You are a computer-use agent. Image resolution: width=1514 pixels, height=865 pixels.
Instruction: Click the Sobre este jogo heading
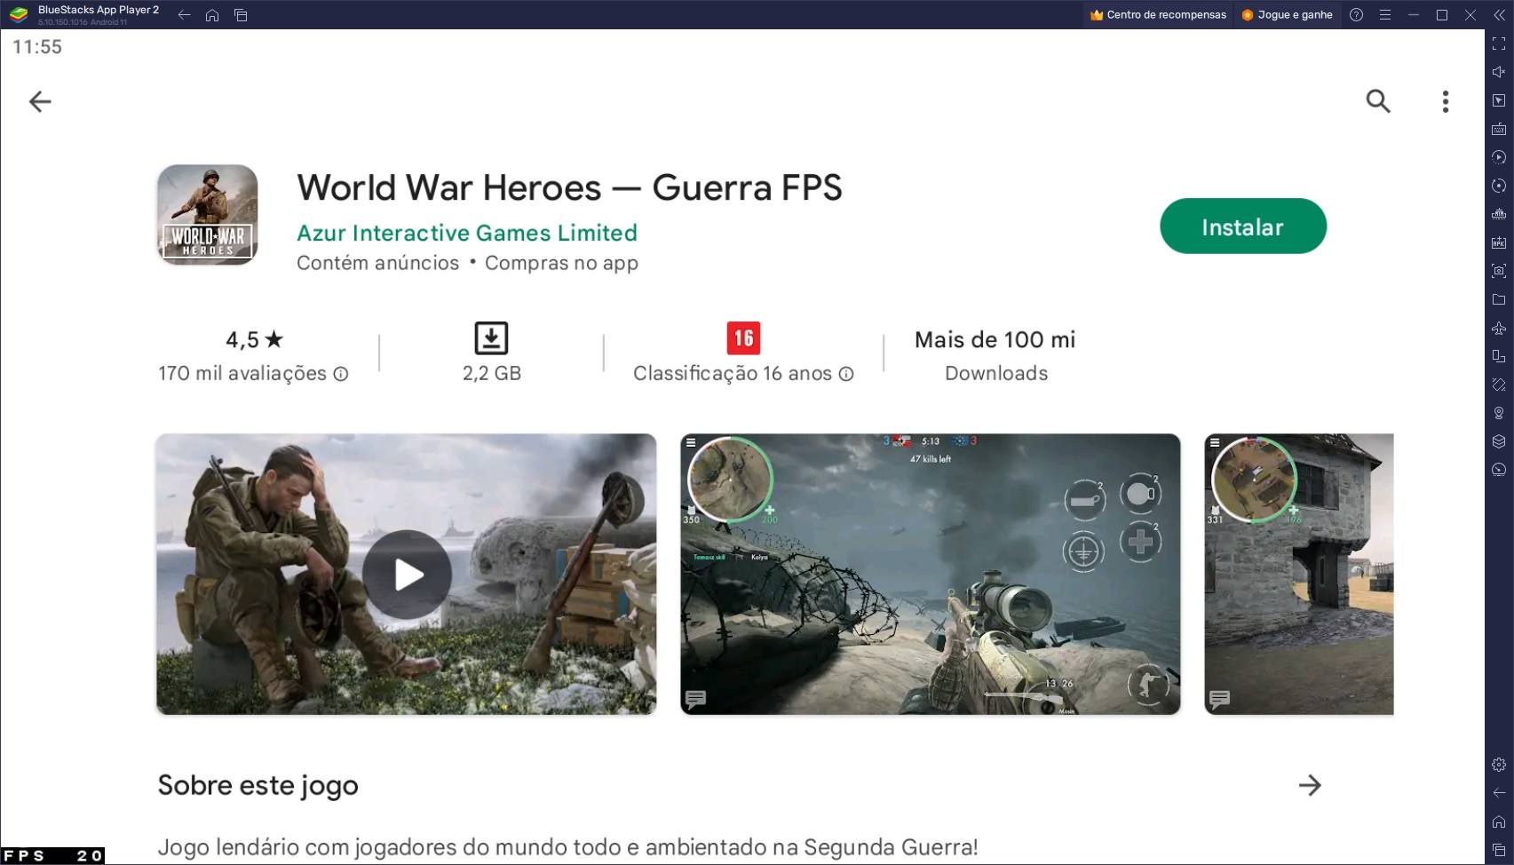[x=258, y=785]
